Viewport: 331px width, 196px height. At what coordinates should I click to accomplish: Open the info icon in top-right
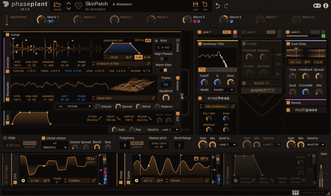(x=326, y=6)
